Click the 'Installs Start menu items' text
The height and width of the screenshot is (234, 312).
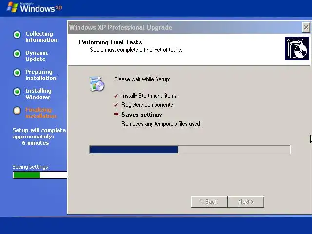coord(149,96)
